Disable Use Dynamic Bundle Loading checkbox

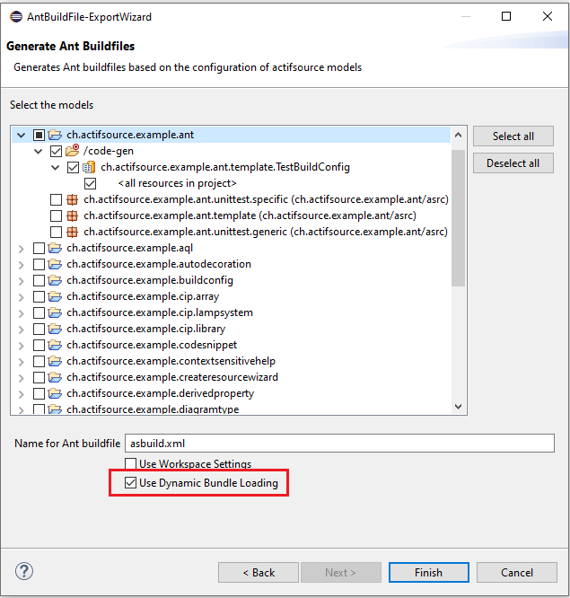(x=131, y=483)
